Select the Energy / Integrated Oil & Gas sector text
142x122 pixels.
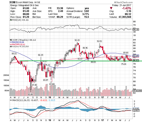pos(25,5)
